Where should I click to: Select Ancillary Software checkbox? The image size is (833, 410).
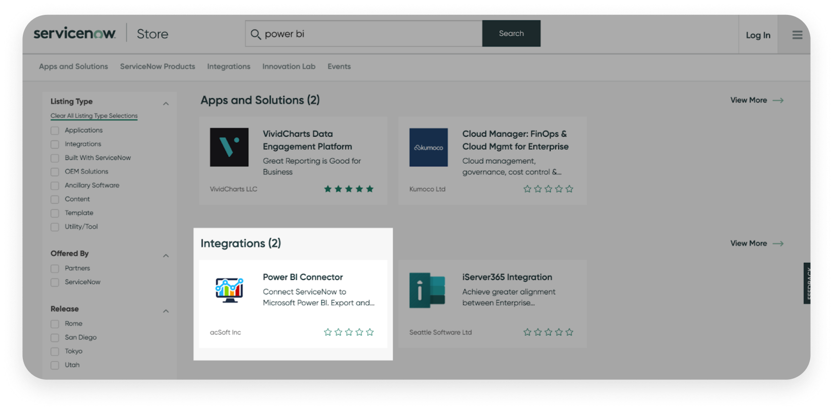pos(55,186)
